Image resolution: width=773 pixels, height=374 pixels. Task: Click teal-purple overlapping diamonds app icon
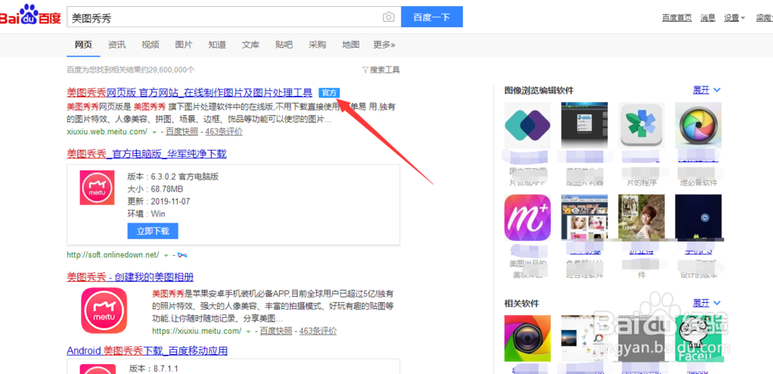(x=527, y=125)
